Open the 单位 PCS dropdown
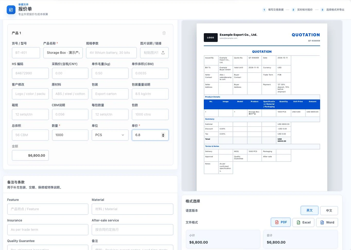The image size is (351, 250). [x=110, y=135]
